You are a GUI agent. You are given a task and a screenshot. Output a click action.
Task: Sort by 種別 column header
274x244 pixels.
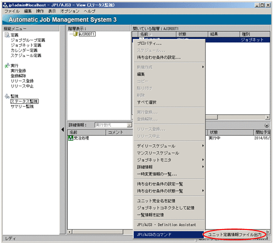tap(255, 34)
